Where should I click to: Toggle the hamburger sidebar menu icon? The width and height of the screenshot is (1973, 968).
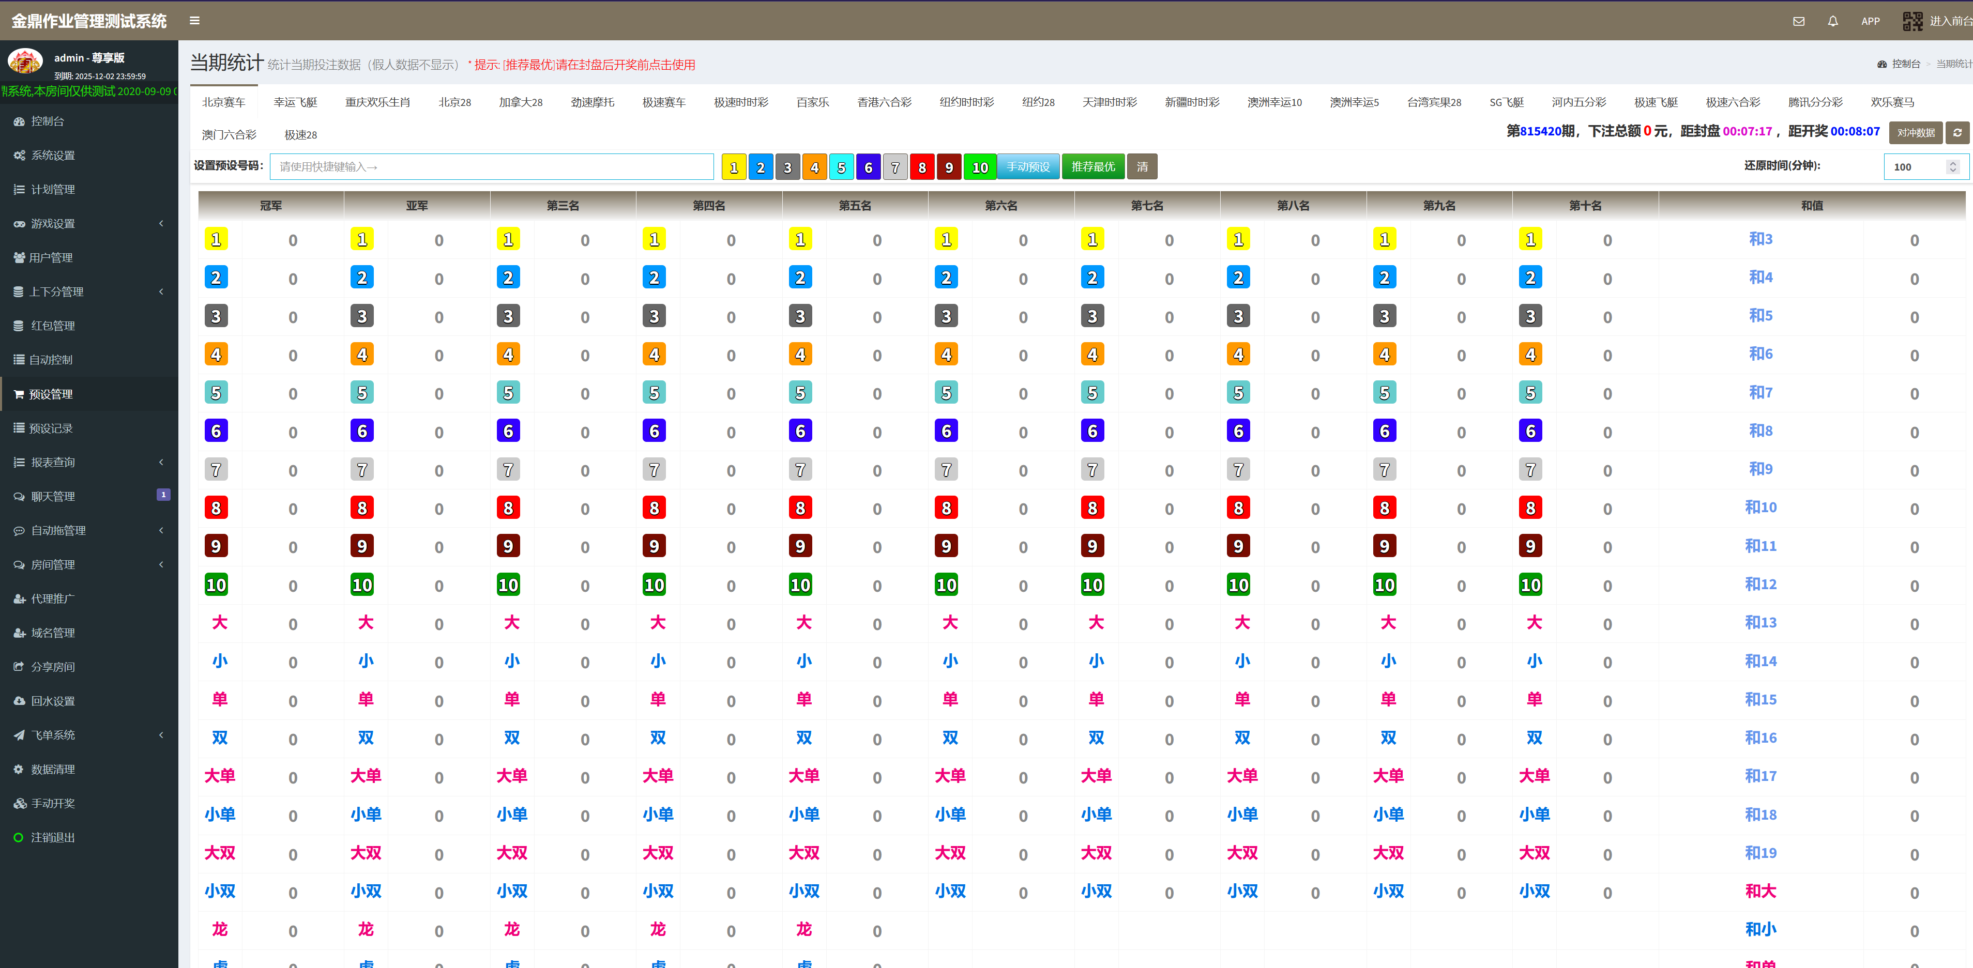pos(194,21)
